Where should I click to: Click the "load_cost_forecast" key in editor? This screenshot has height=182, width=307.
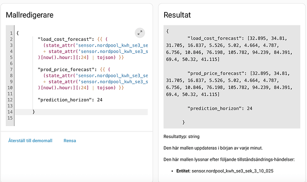pyautogui.click(x=65, y=39)
